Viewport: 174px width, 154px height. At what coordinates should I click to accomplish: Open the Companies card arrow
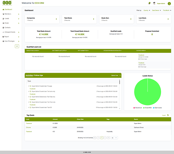click(x=56, y=19)
